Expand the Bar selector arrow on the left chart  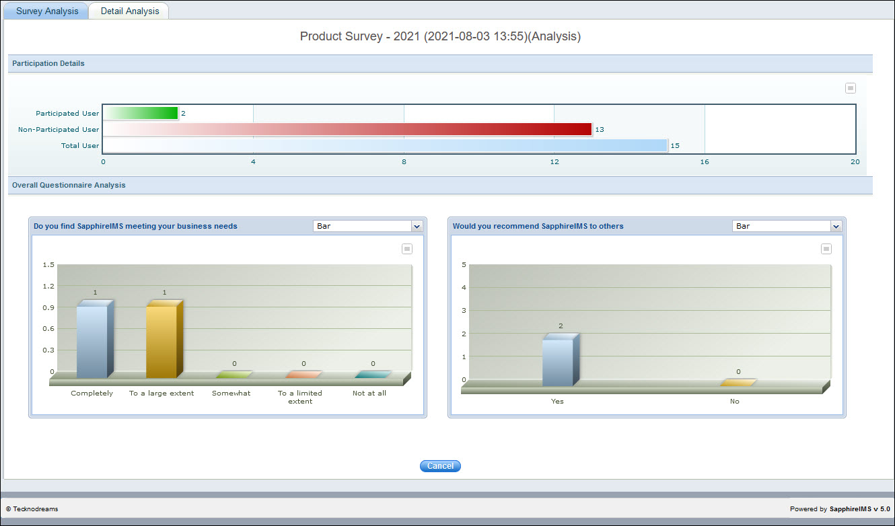(x=417, y=226)
